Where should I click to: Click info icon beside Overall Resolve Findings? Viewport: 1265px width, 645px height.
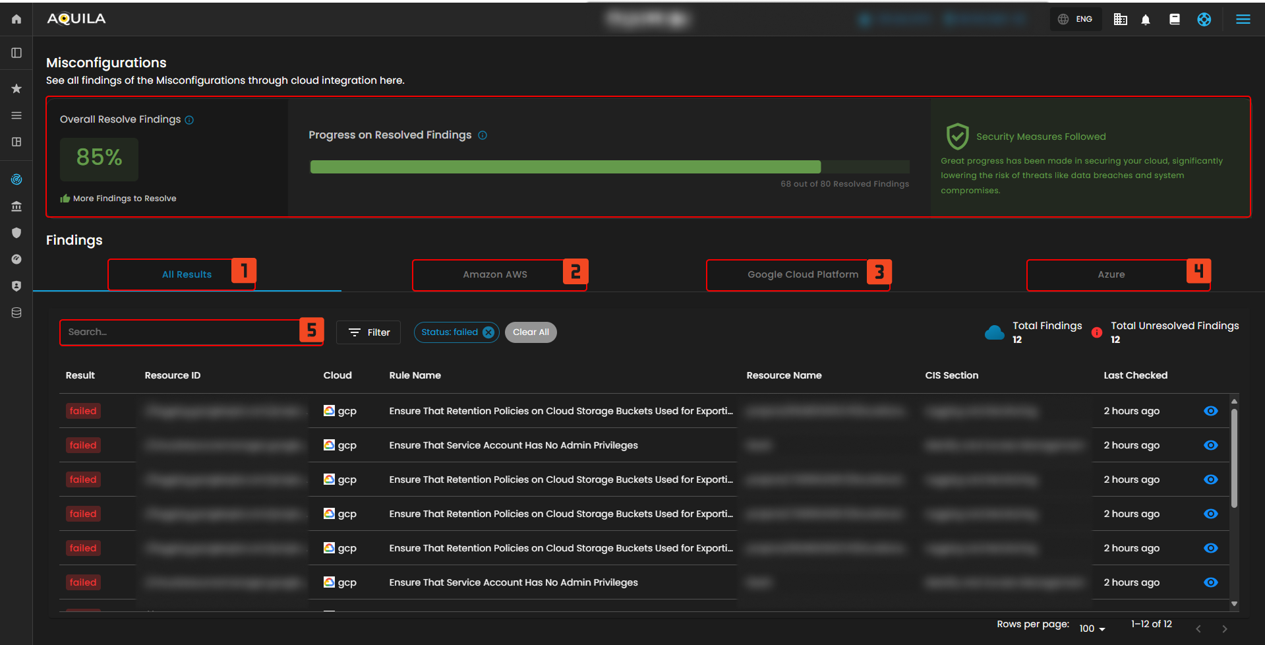(x=189, y=120)
